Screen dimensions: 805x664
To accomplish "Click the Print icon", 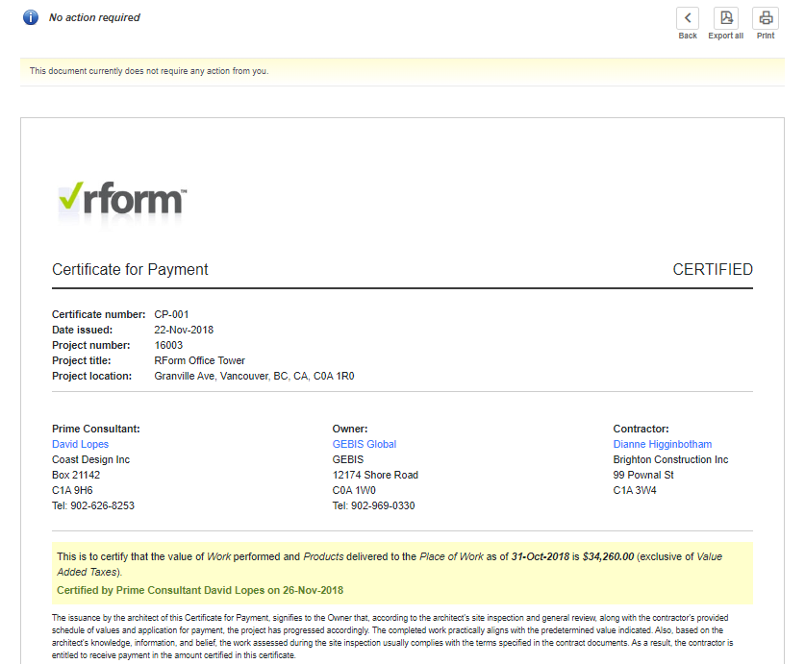I will tap(766, 18).
